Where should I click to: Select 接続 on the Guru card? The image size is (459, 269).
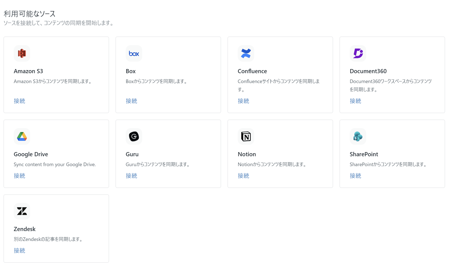(x=131, y=176)
